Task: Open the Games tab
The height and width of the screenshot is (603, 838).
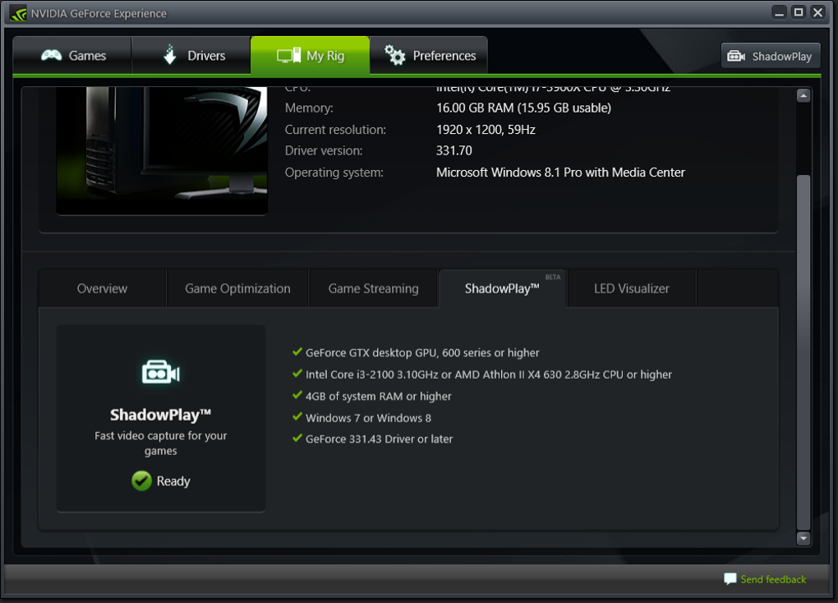Action: (x=72, y=56)
